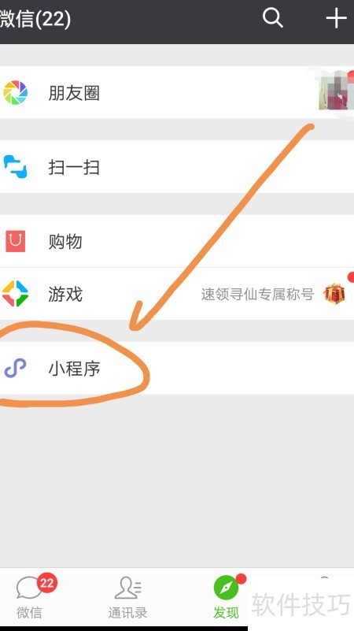Open the 扫一扫 menu row
Viewport: 354px width, 631px height.
tap(177, 166)
